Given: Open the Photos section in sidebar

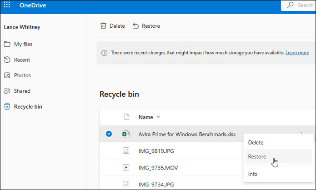Looking at the screenshot, I should [22, 75].
